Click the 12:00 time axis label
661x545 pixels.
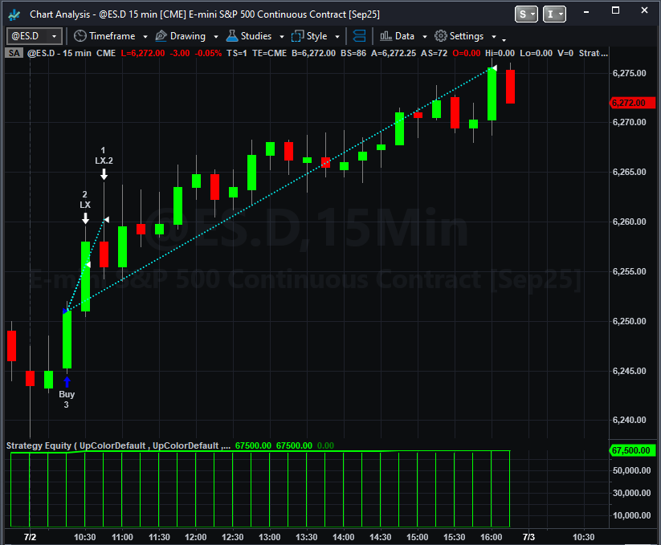(196, 537)
